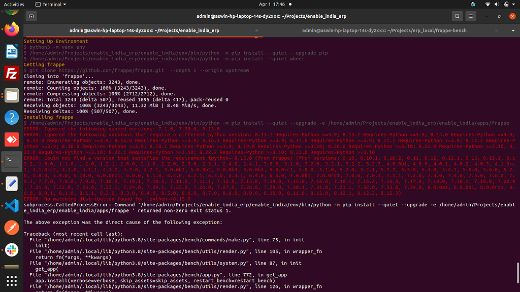Open the blue Help icon in the dock
This screenshot has width=520, height=292.
[x=11, y=117]
